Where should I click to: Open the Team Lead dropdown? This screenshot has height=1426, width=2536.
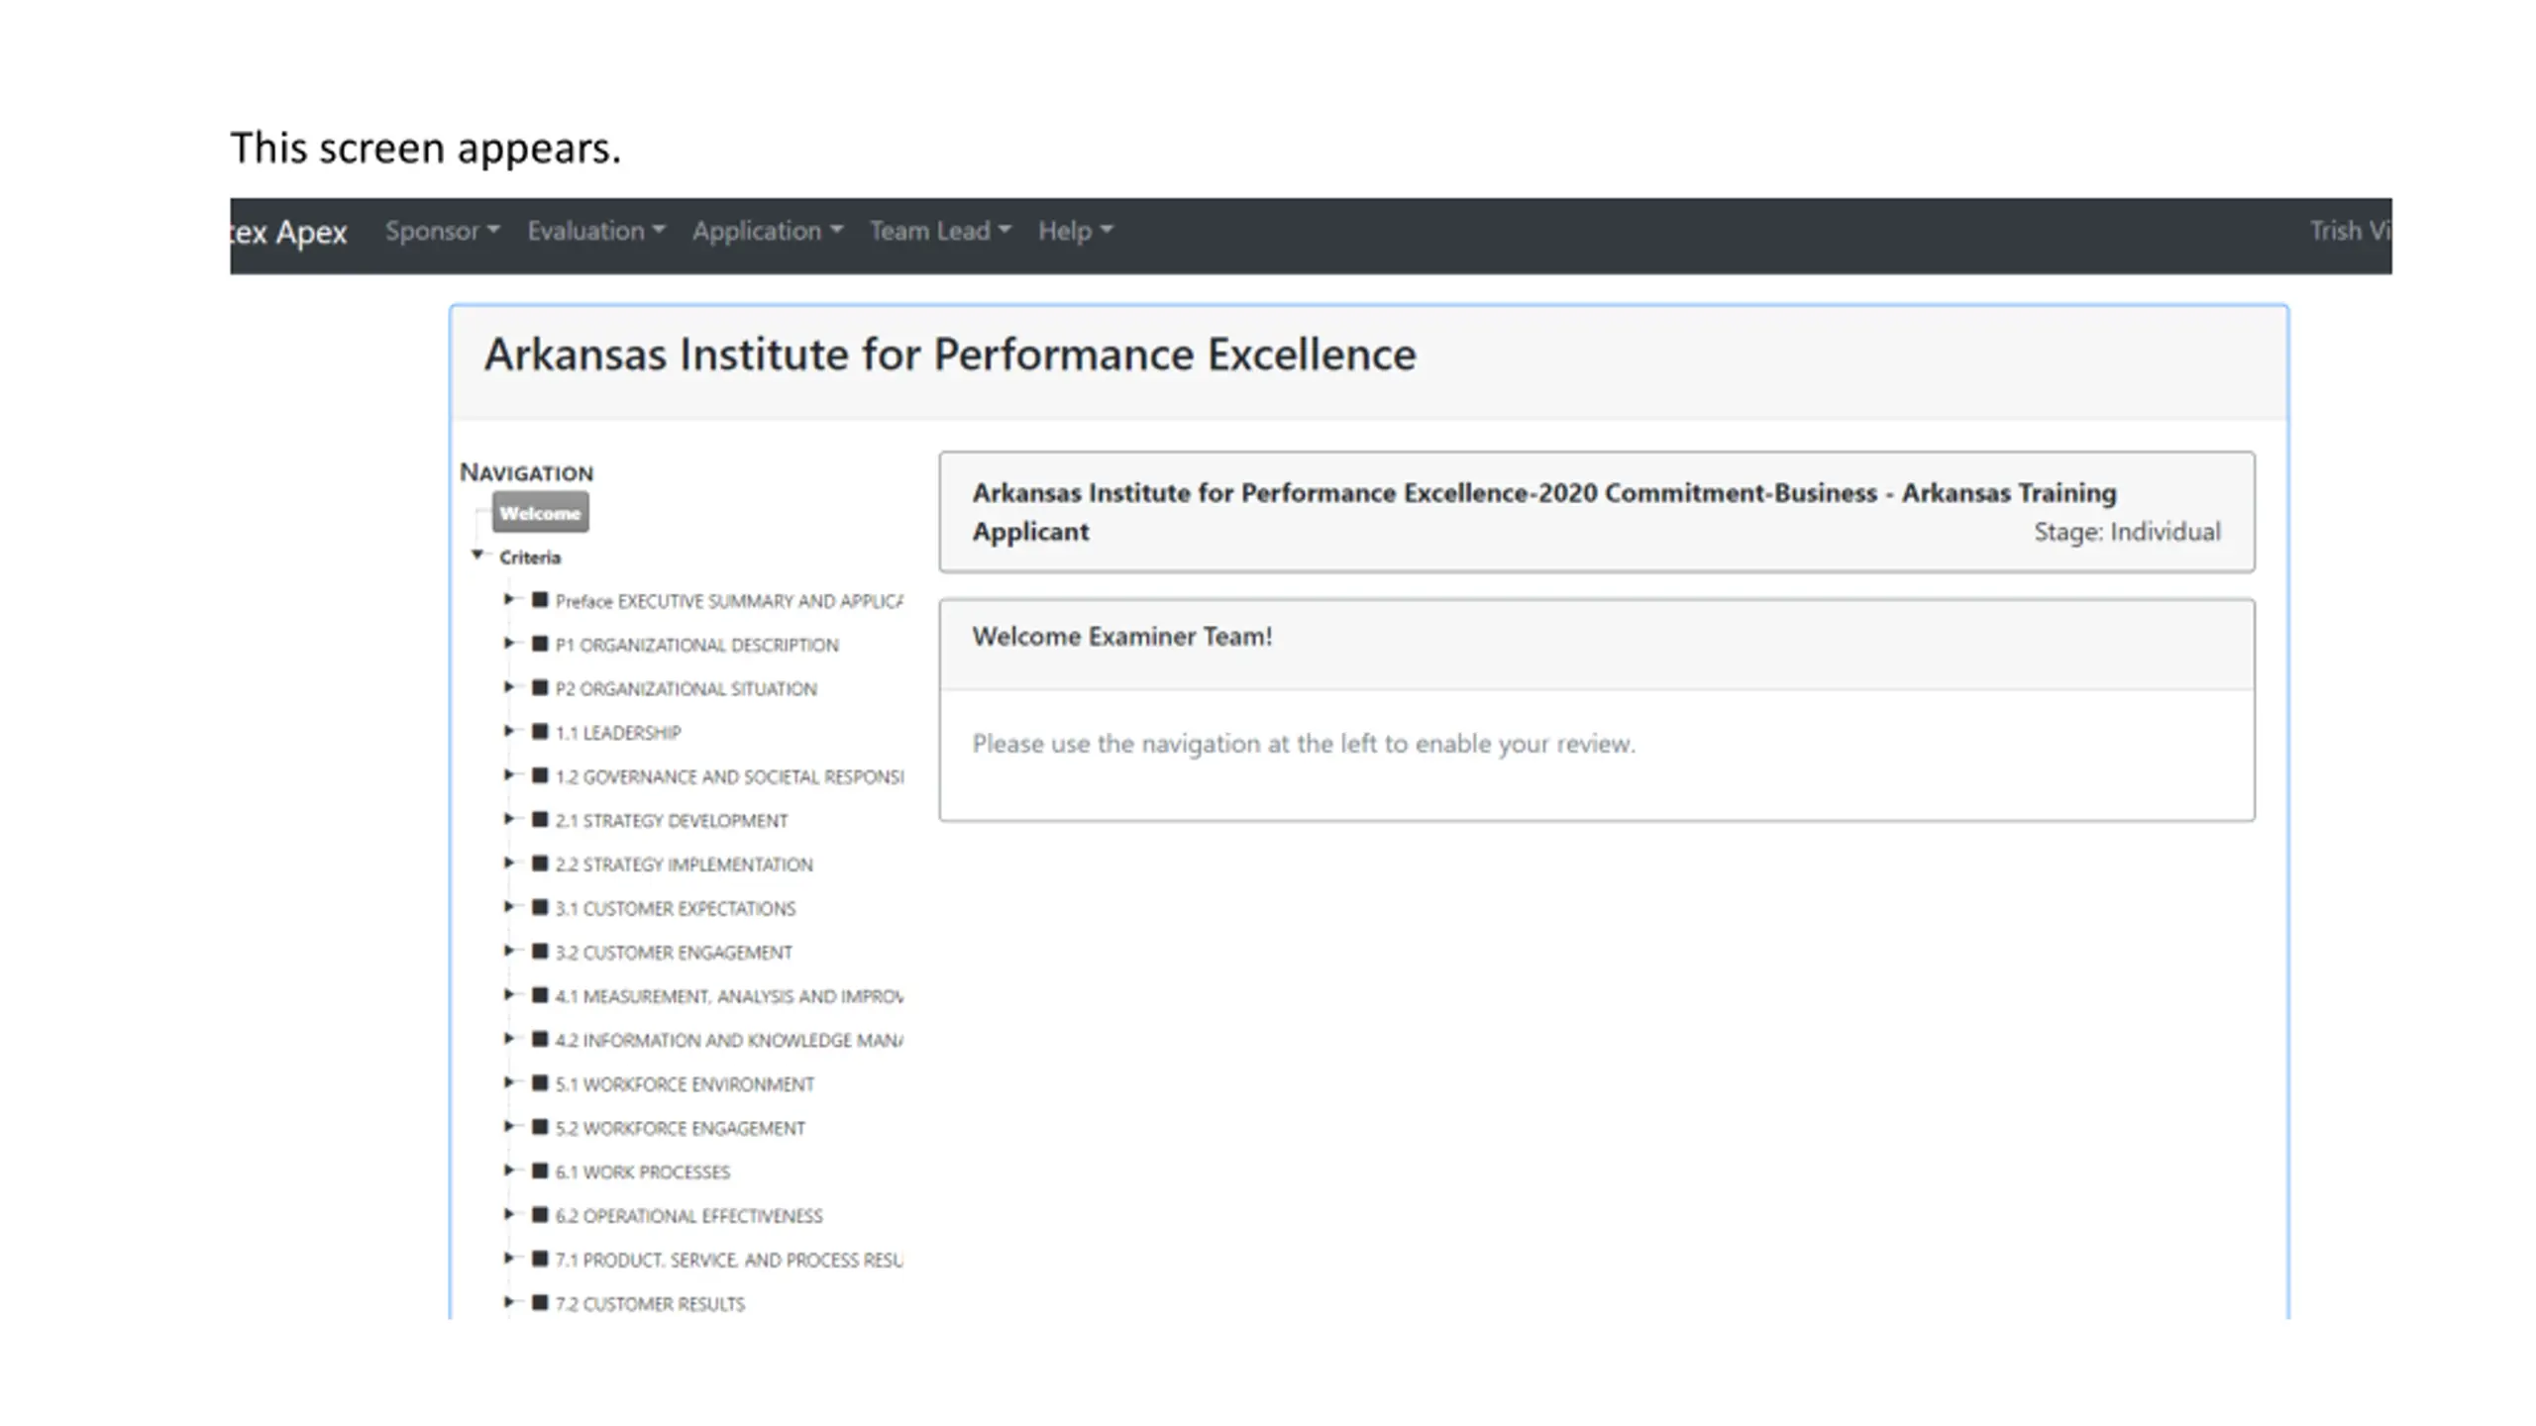pyautogui.click(x=939, y=231)
